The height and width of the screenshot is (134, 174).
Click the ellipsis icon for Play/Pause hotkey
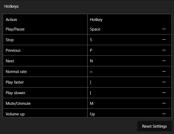(x=164, y=29)
